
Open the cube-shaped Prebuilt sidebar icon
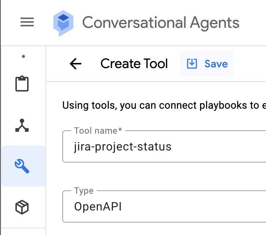point(22,207)
